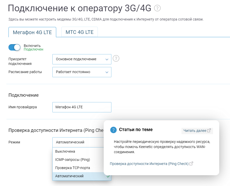Open help icon next to connection priority

(116, 58)
